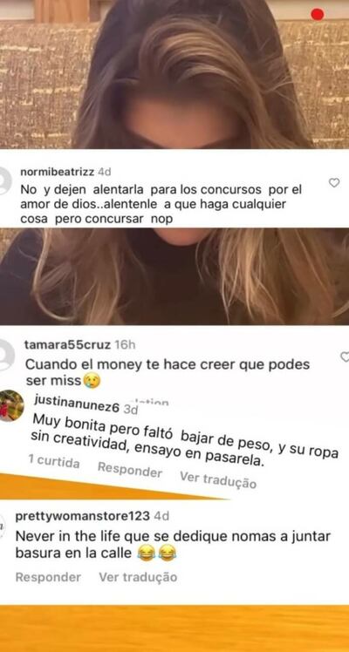Image resolution: width=349 pixels, height=652 pixels.
Task: Click Ver tradução under prettywomanstore123 comment
Action: point(138,577)
